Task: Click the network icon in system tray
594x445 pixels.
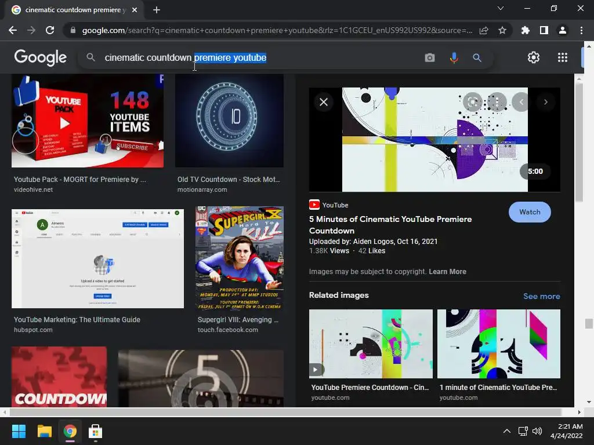Action: pyautogui.click(x=523, y=431)
